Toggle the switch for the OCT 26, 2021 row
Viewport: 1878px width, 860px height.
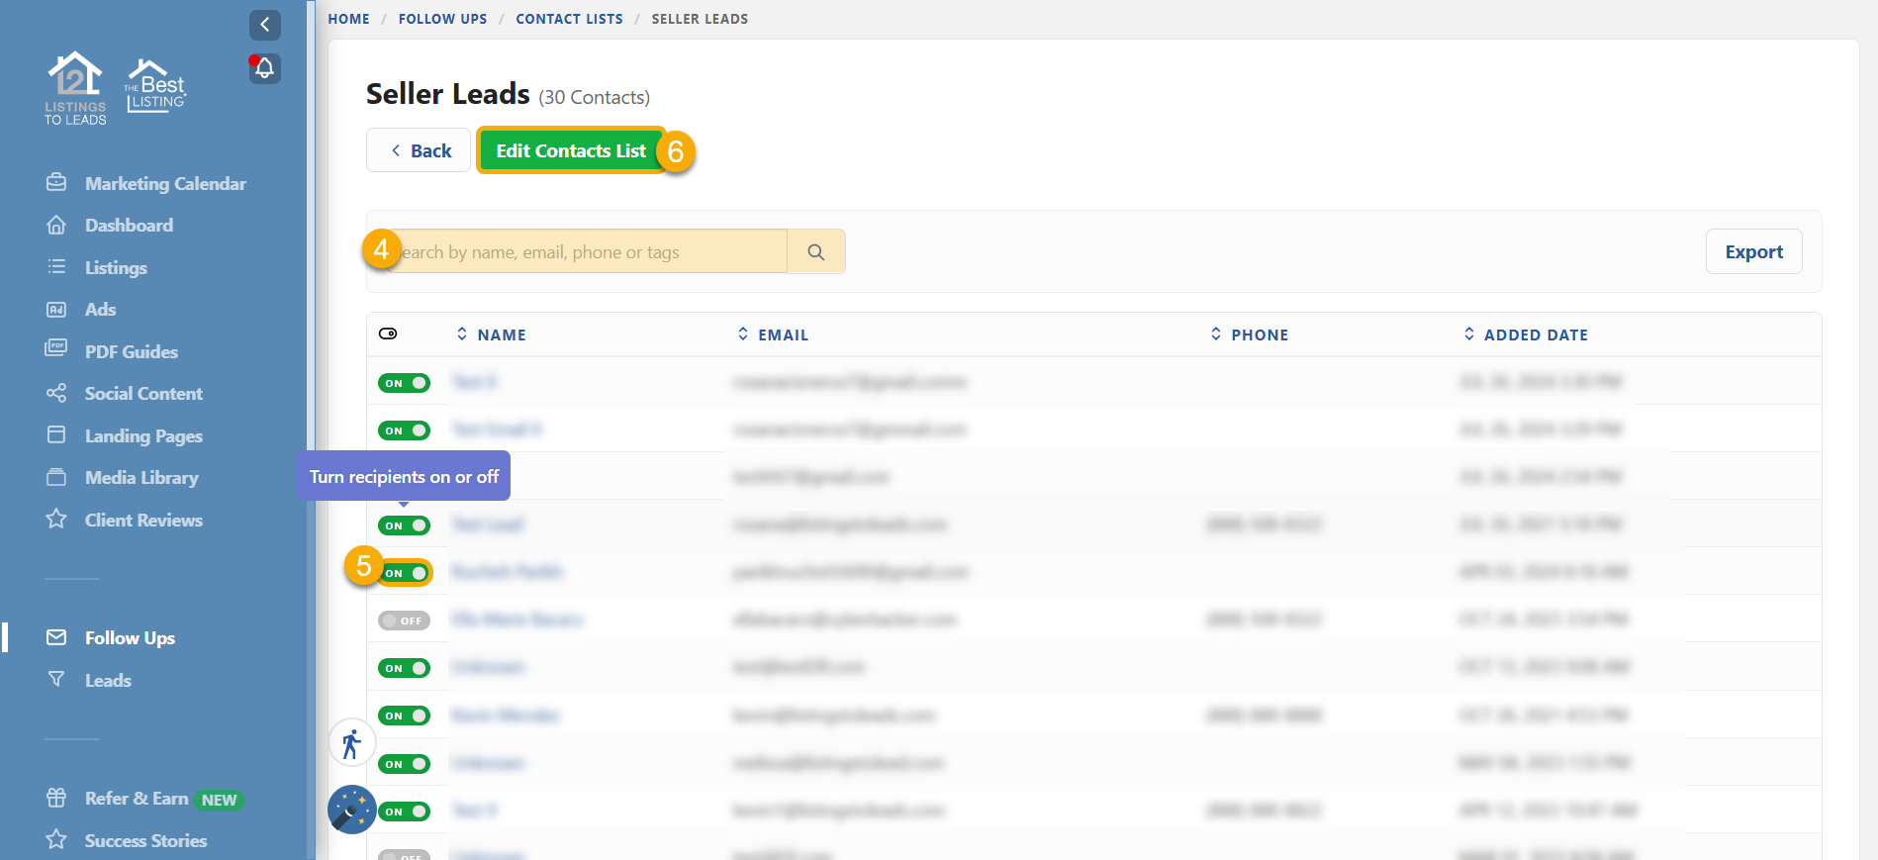point(404,716)
